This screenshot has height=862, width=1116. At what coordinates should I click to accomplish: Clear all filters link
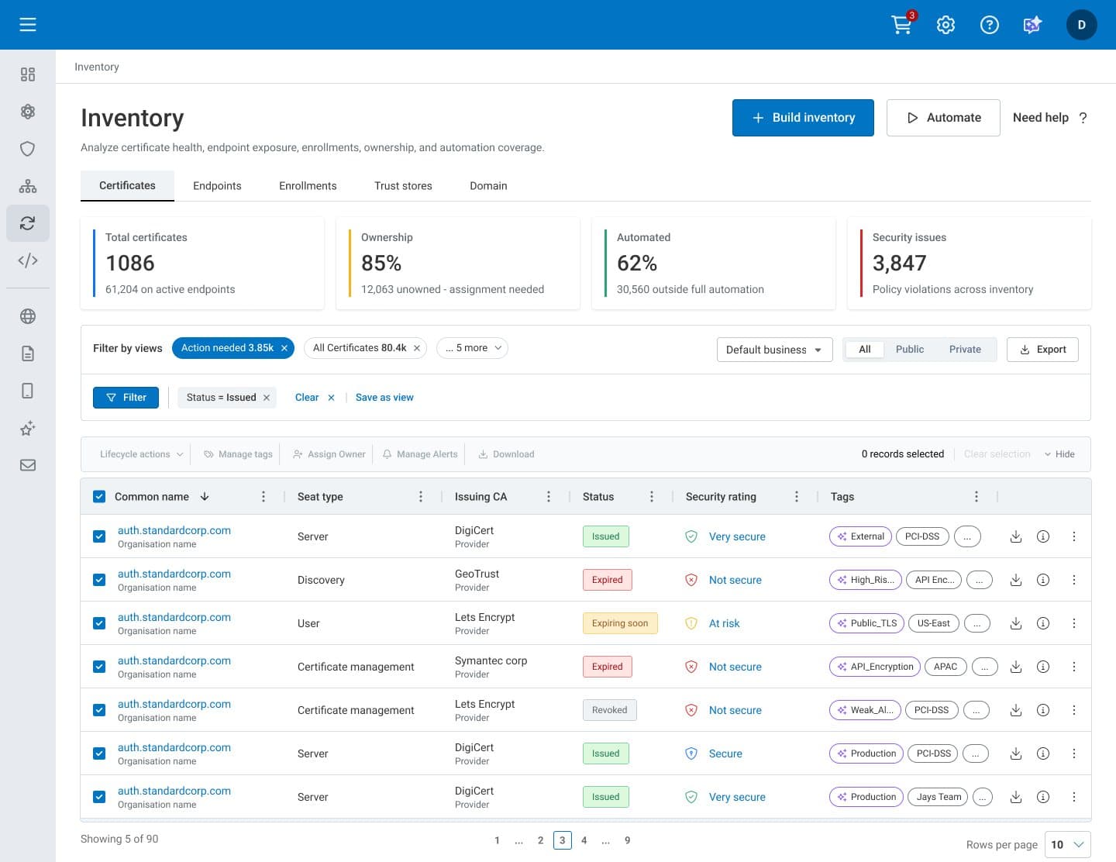(315, 398)
